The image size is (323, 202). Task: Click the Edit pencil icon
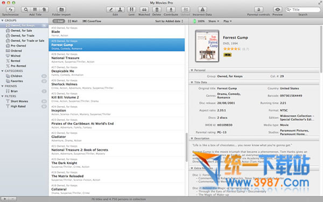pos(111,10)
